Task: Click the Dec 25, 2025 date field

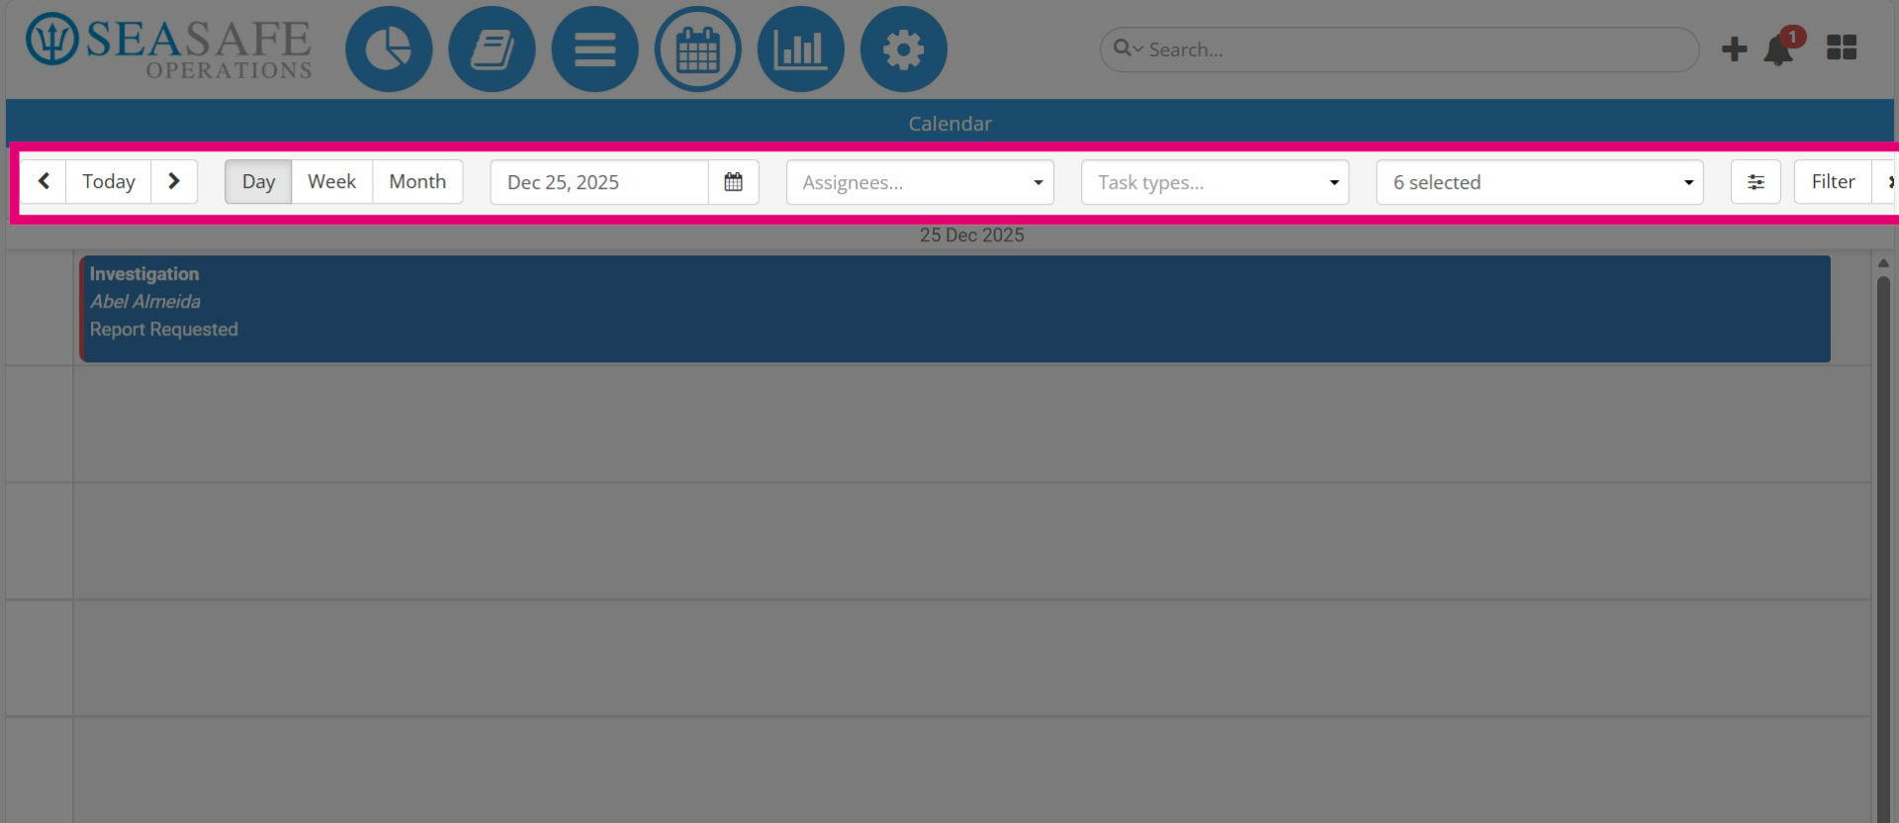Action: (599, 182)
